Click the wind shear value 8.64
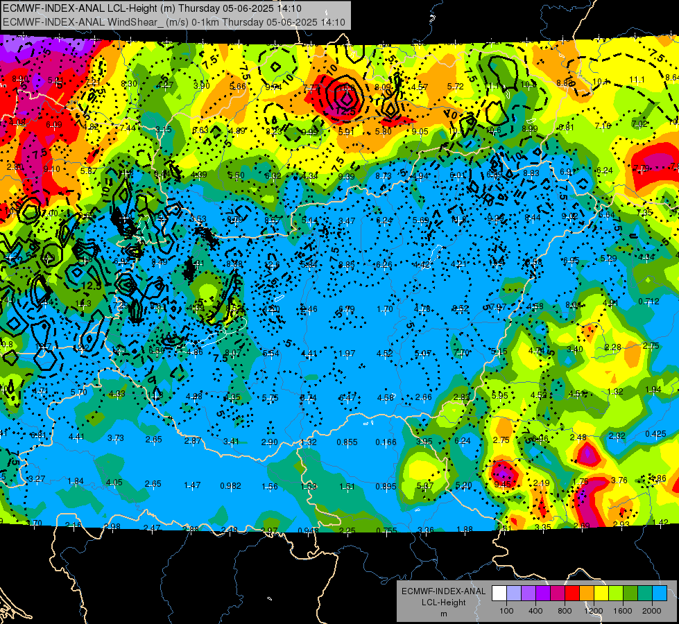This screenshot has height=624, width=679. 672,78
